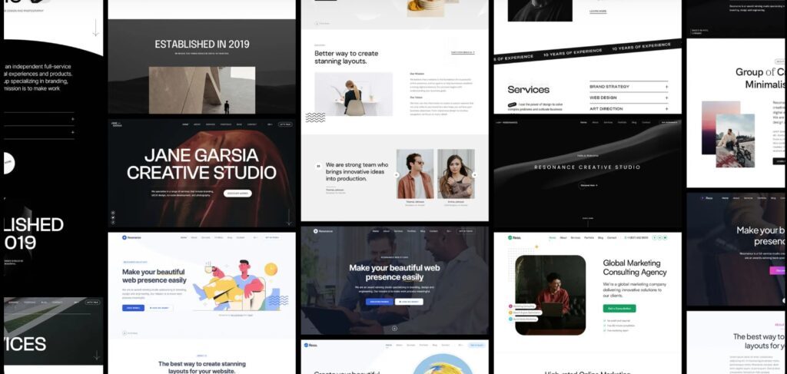Click next arrow beside Emma Johnson photo
Screen dimensions: 787x374
coord(474,175)
